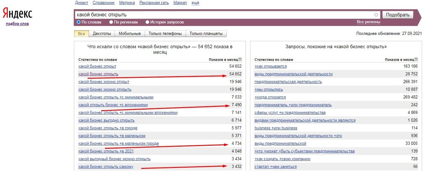Image resolution: width=425 pixels, height=171 pixels.
Task: Switch to the 'Только планшеты' tab
Action: (206, 34)
